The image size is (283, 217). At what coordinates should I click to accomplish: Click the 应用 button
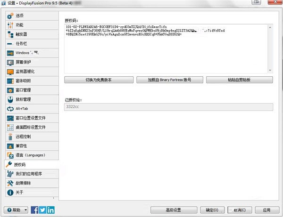tap(267, 210)
